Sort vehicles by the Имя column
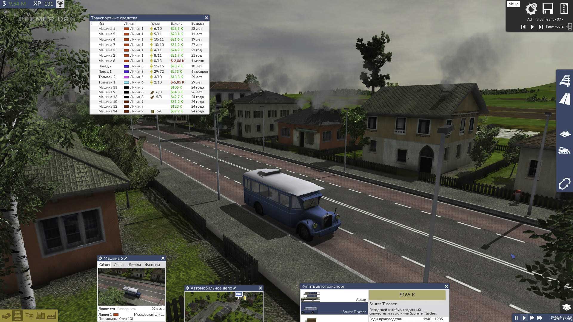The width and height of the screenshot is (573, 322). point(102,24)
